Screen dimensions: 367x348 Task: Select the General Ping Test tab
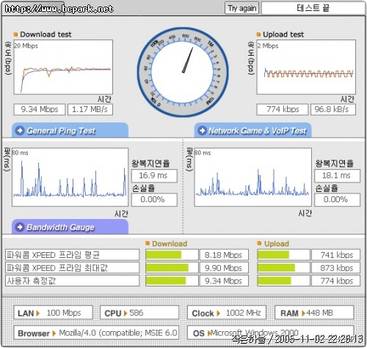pyautogui.click(x=70, y=130)
